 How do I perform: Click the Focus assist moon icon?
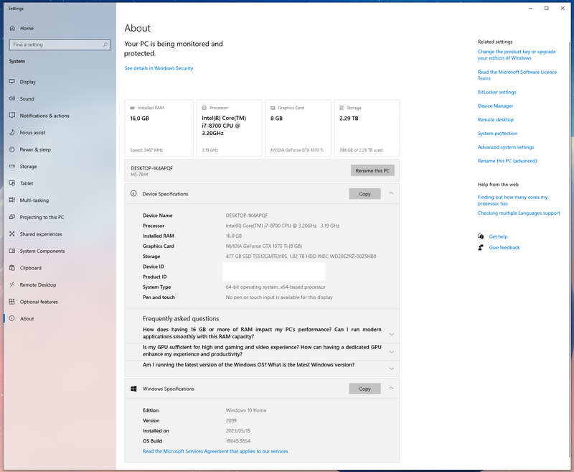pos(12,132)
